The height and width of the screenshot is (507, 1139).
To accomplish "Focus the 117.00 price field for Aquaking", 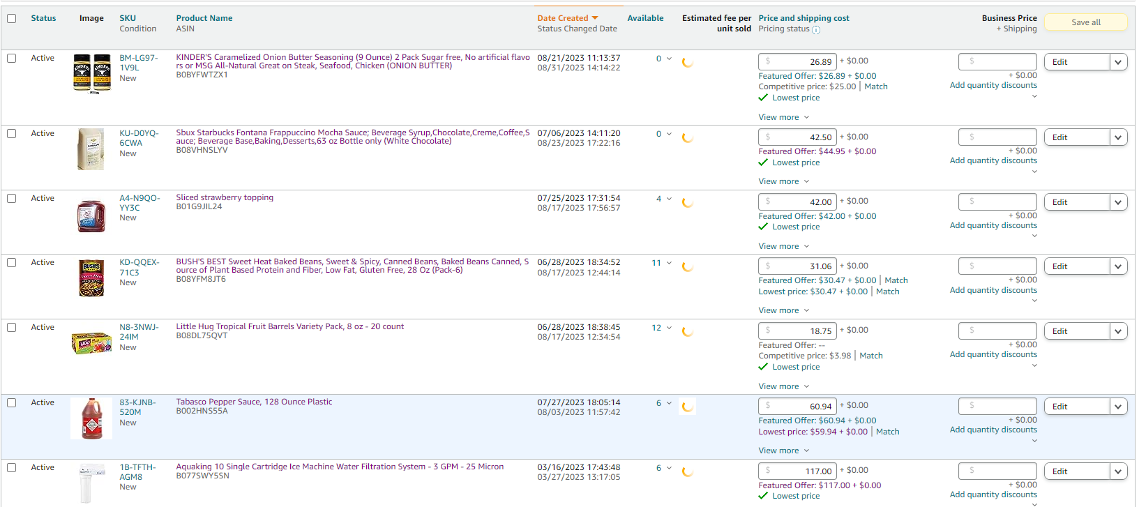I will point(798,471).
